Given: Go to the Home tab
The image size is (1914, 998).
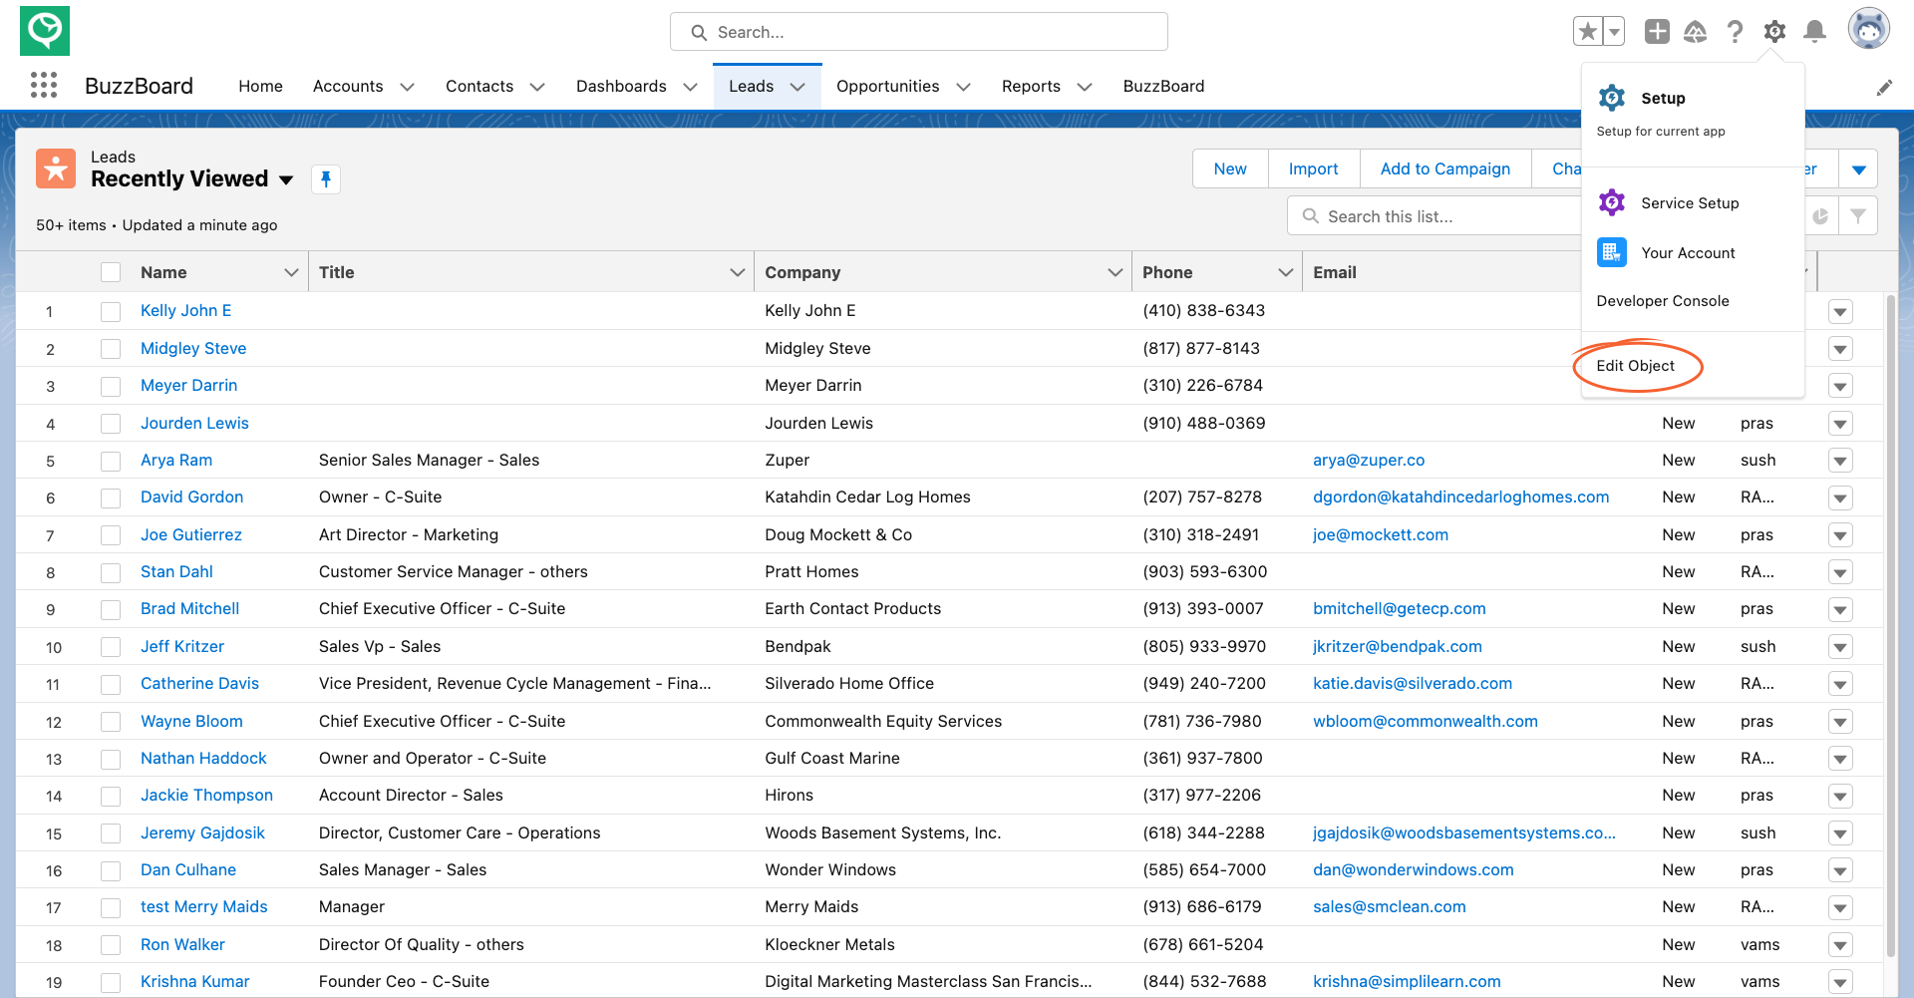Looking at the screenshot, I should click(260, 86).
